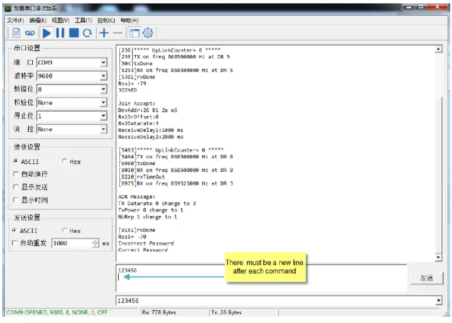Expand the COM9 port dropdown
Viewport: 452px width, 323px height.
103,63
